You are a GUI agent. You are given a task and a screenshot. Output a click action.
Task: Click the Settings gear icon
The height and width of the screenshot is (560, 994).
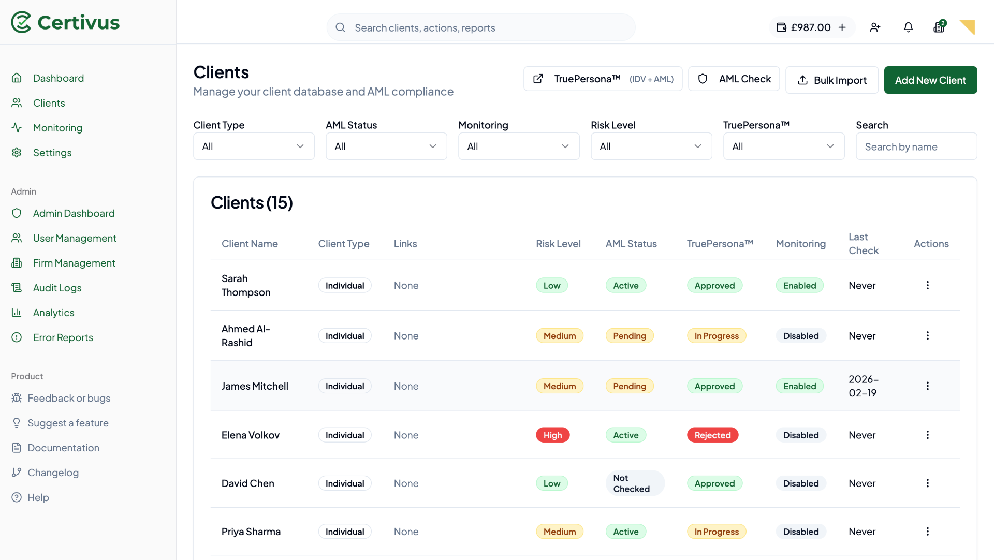[17, 152]
